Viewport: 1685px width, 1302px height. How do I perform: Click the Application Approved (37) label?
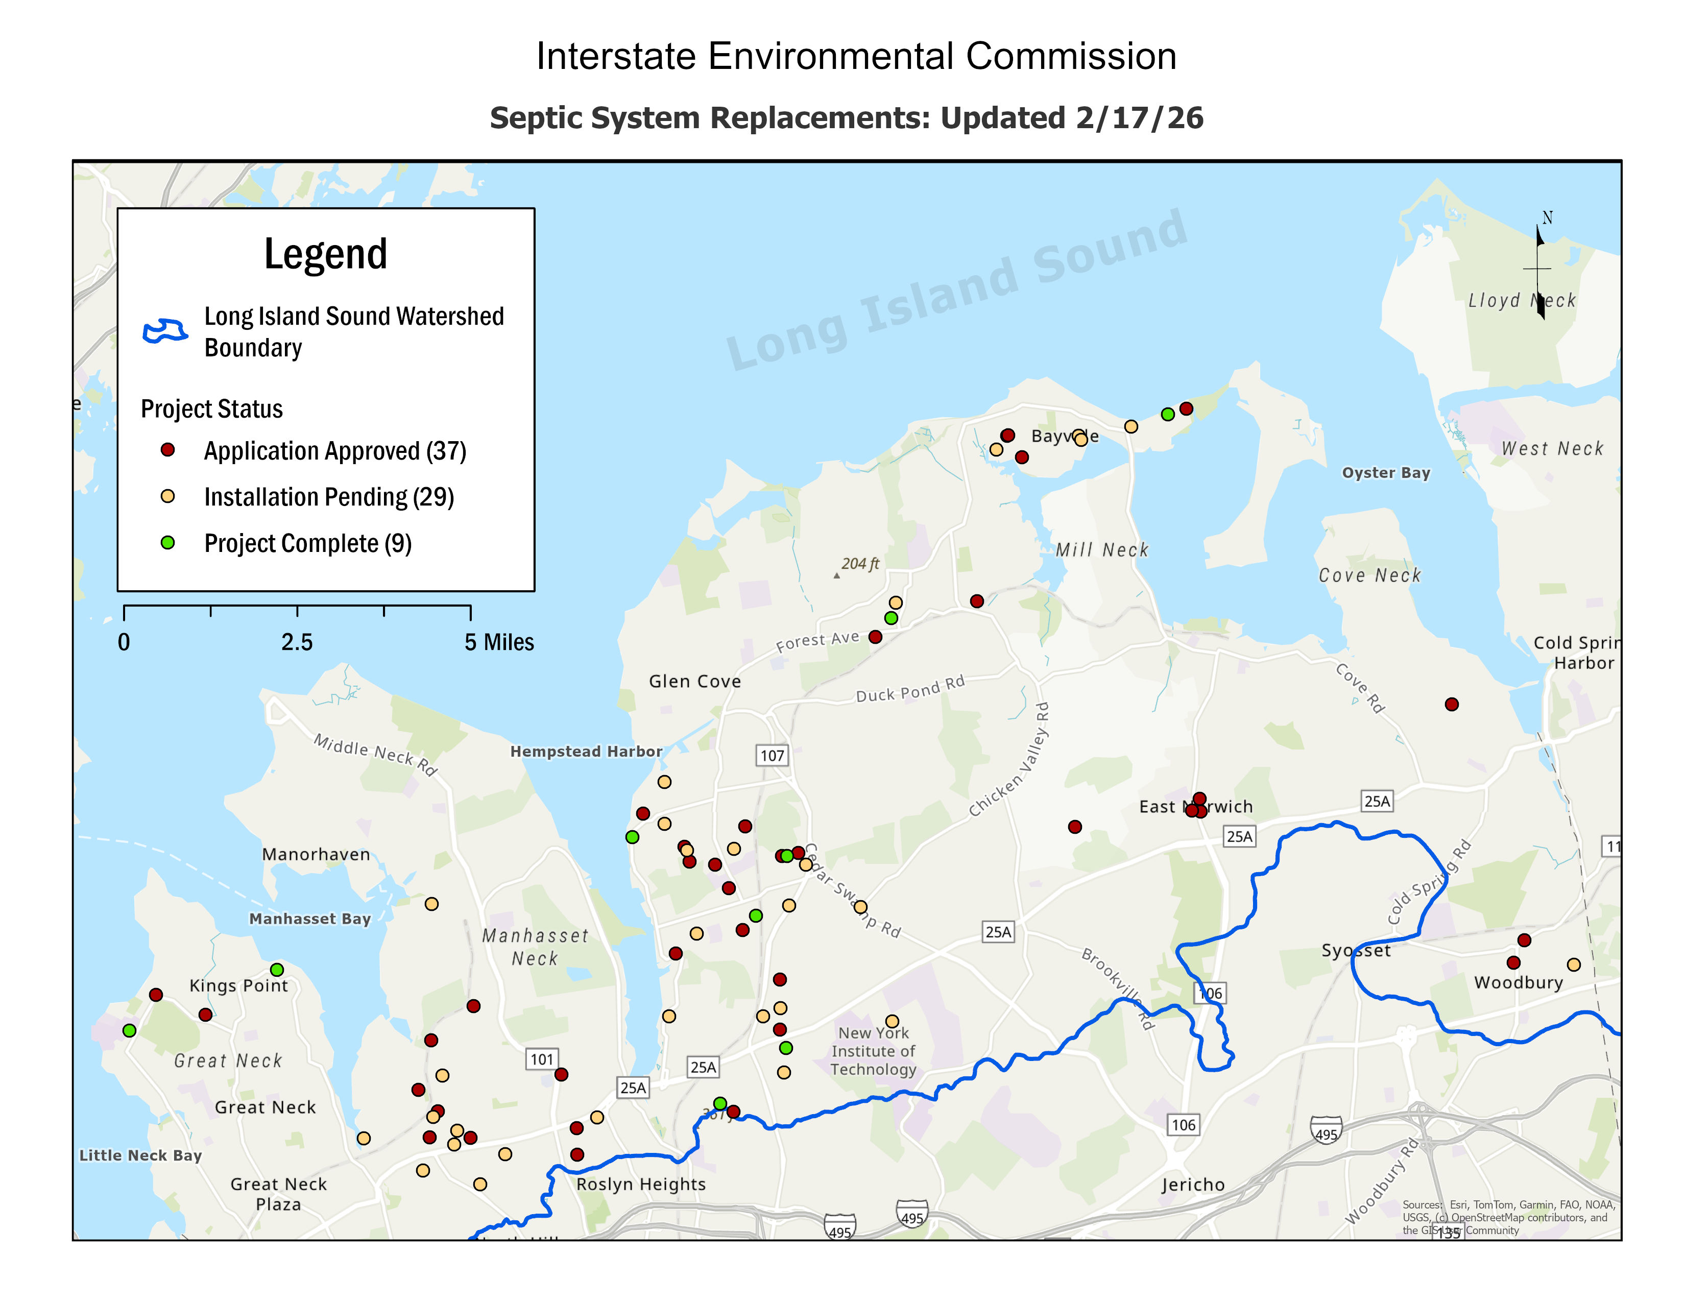point(335,450)
